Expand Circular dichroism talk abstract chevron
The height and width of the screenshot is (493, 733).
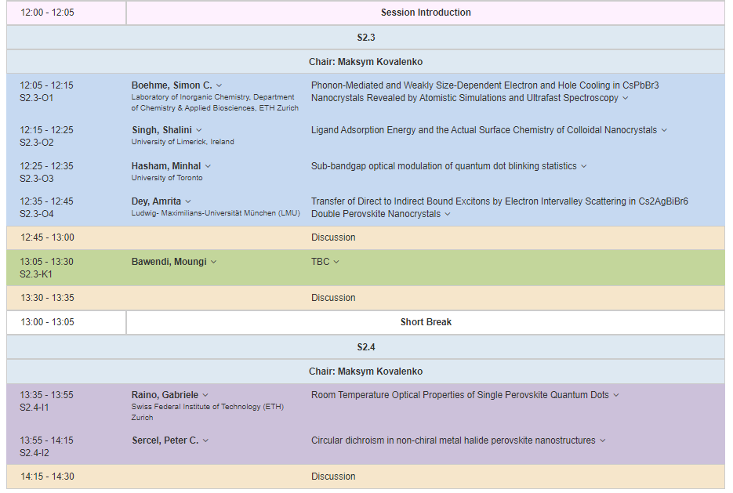click(x=603, y=440)
